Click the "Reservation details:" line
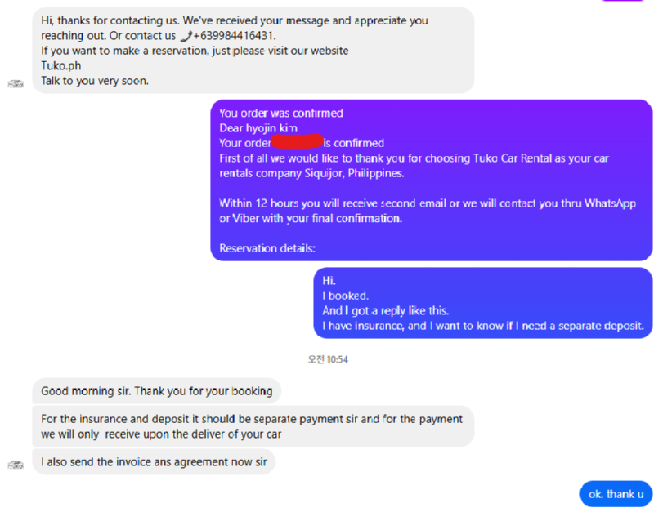 coord(267,248)
